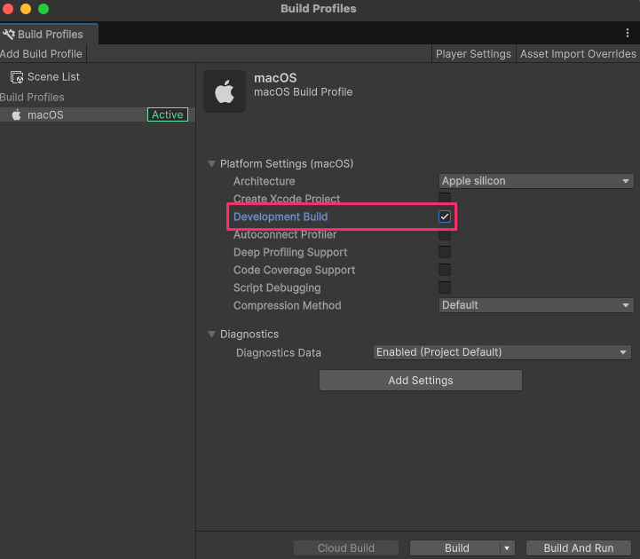Toggle the Development Build checkbox
The image size is (640, 559).
(x=445, y=217)
